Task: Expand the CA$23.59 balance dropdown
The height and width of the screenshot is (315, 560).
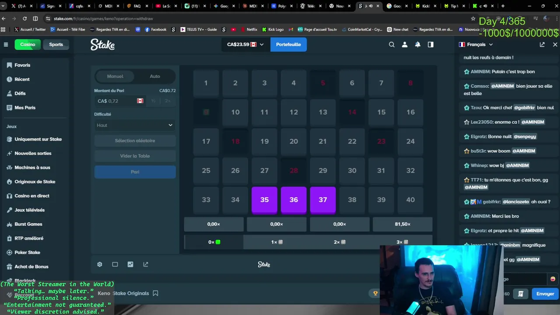Action: [245, 45]
